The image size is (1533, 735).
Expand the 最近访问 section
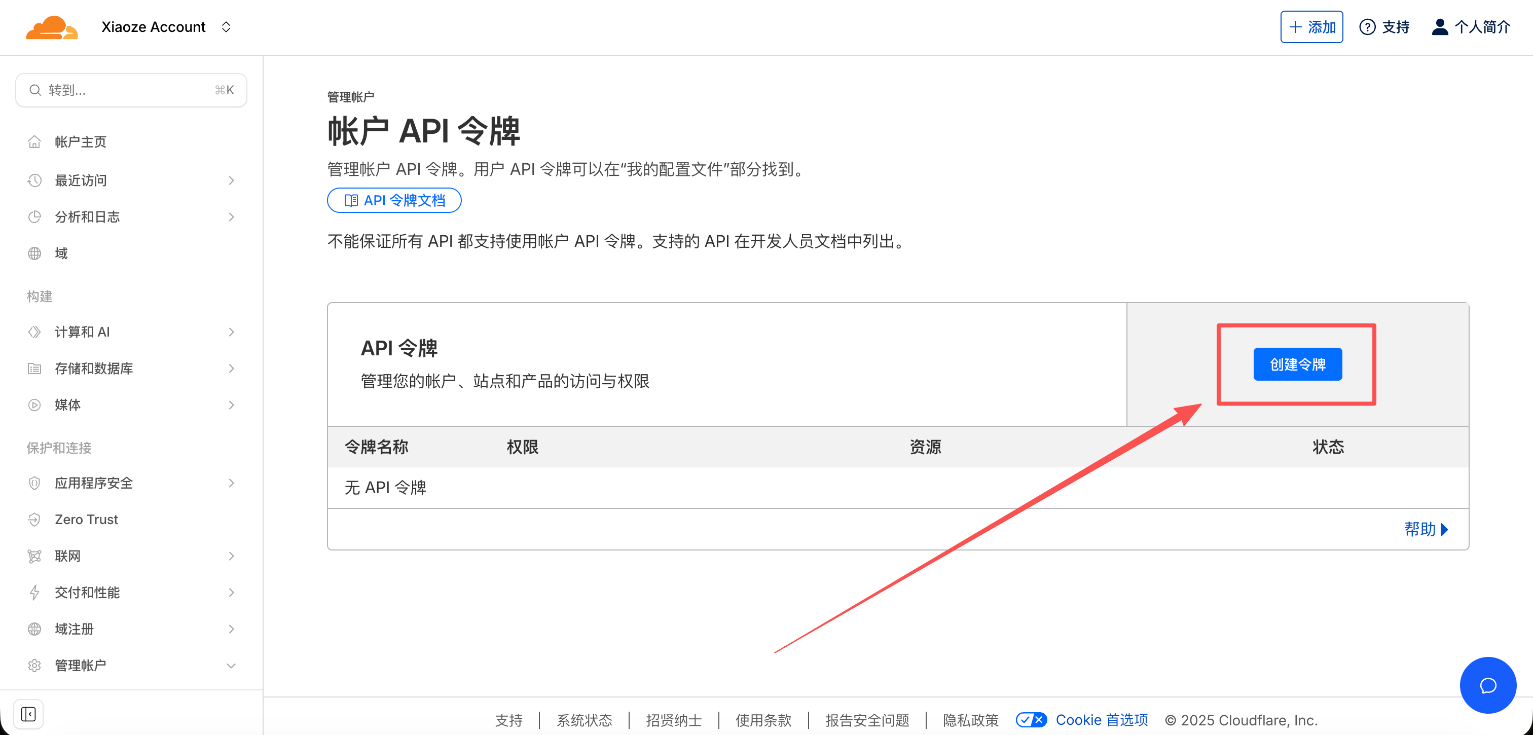pos(231,180)
